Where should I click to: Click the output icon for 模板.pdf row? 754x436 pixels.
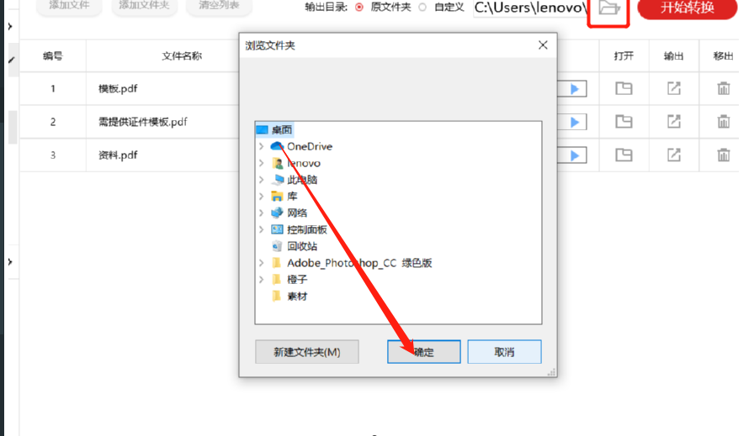tap(674, 88)
